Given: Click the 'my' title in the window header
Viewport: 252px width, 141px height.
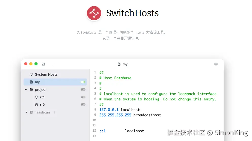Looking at the screenshot, I should point(125,64).
